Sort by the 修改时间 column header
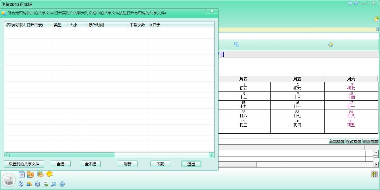The height and width of the screenshot is (190, 380). pos(107,25)
